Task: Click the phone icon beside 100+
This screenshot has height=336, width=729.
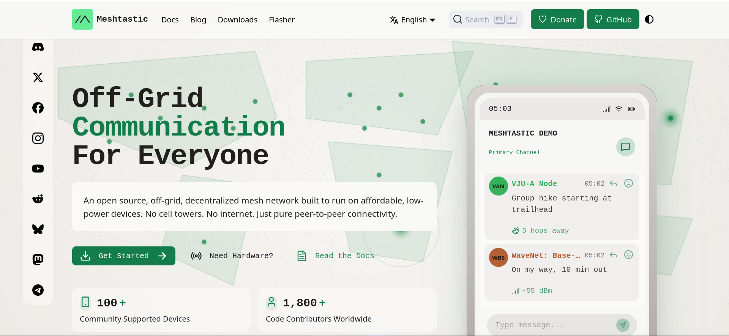Action: 86,302
